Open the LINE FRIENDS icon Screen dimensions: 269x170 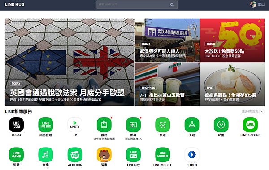[250, 125]
